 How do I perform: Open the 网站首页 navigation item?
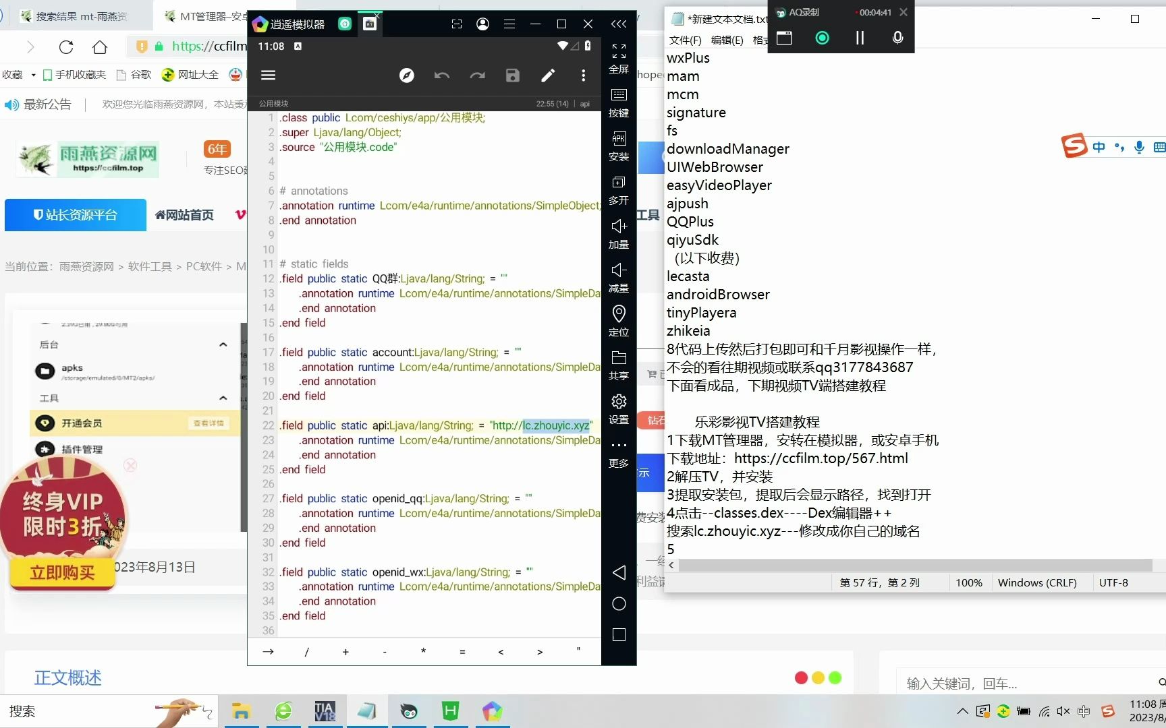coord(184,215)
